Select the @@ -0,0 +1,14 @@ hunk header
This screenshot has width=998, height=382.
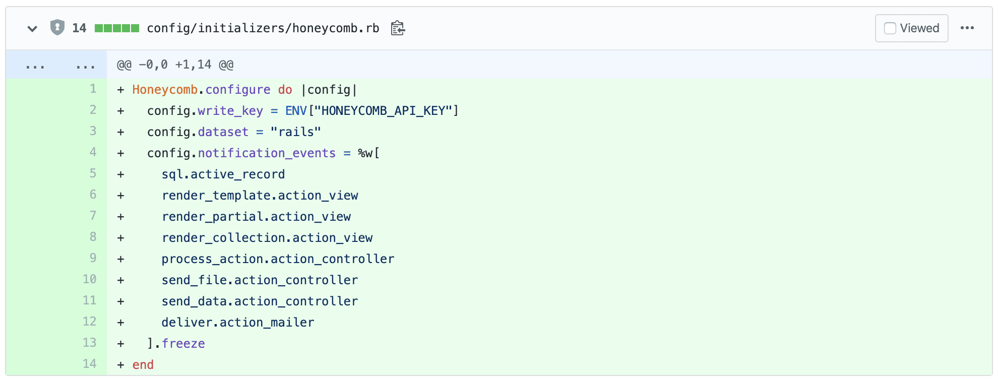(x=175, y=65)
